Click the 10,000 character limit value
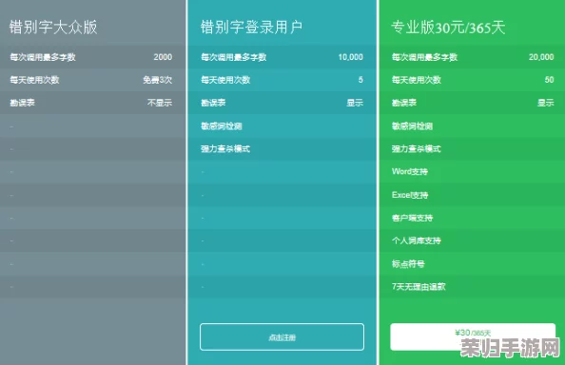Screen dimensions: 565x365 pyautogui.click(x=351, y=57)
